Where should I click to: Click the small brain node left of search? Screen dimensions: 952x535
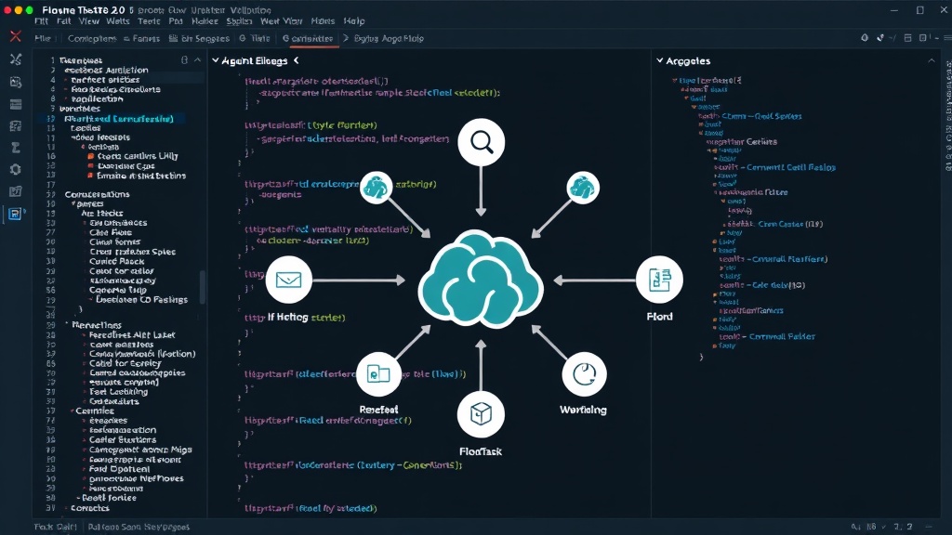(x=376, y=188)
